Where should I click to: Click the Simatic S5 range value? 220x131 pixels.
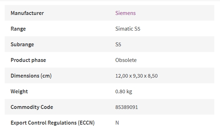(x=128, y=29)
